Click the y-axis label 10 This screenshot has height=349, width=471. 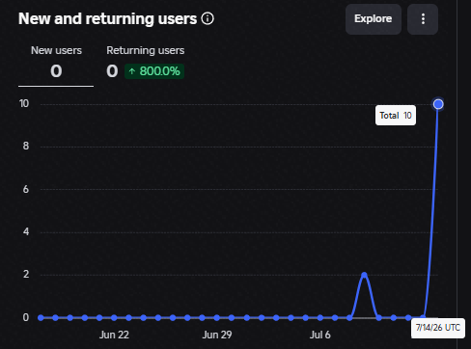(x=24, y=103)
